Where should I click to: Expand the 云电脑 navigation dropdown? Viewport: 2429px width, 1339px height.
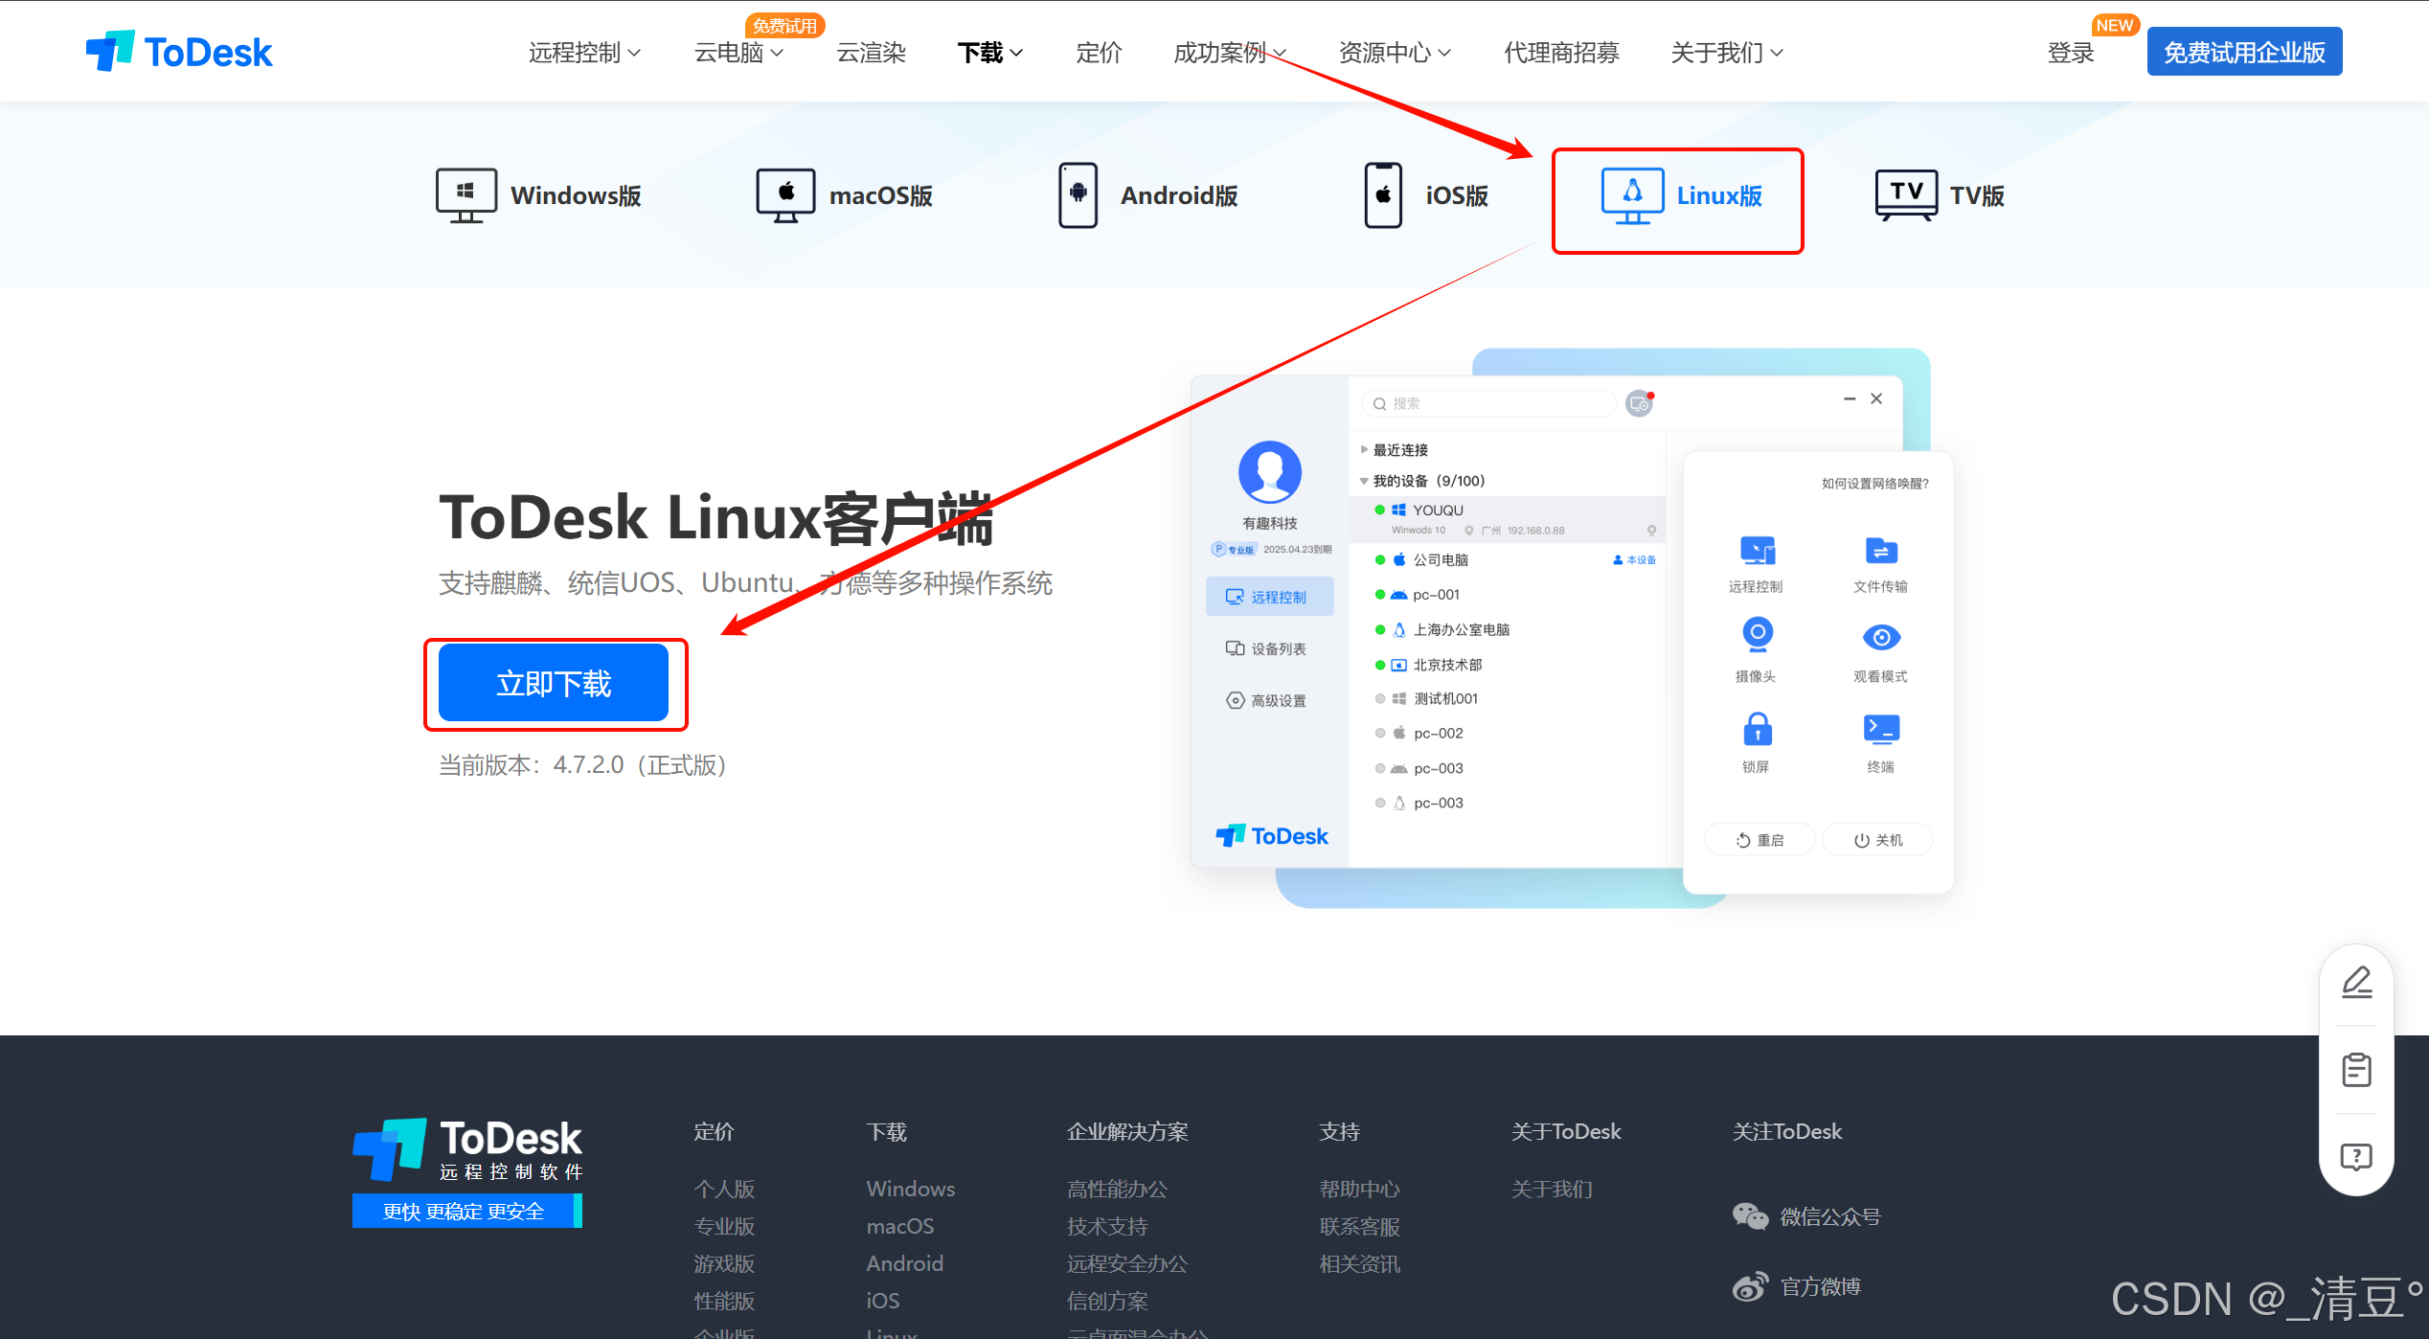click(738, 53)
